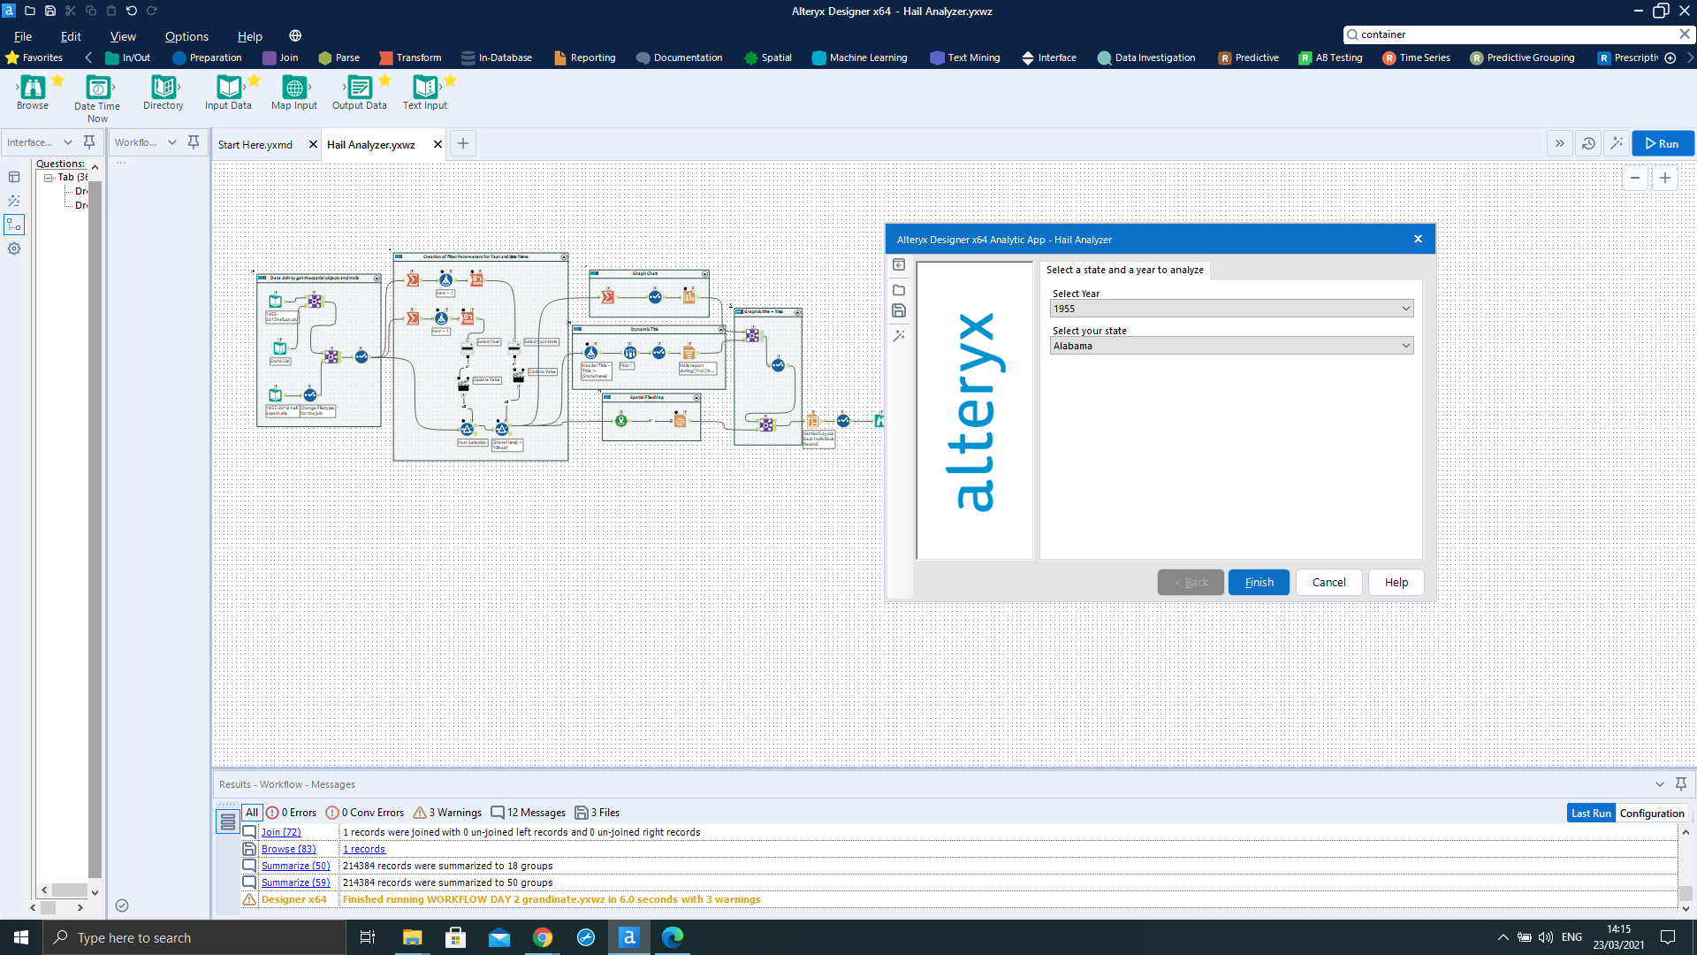1697x955 pixels.
Task: Filter results by 0 Conv Errors
Action: pos(364,813)
